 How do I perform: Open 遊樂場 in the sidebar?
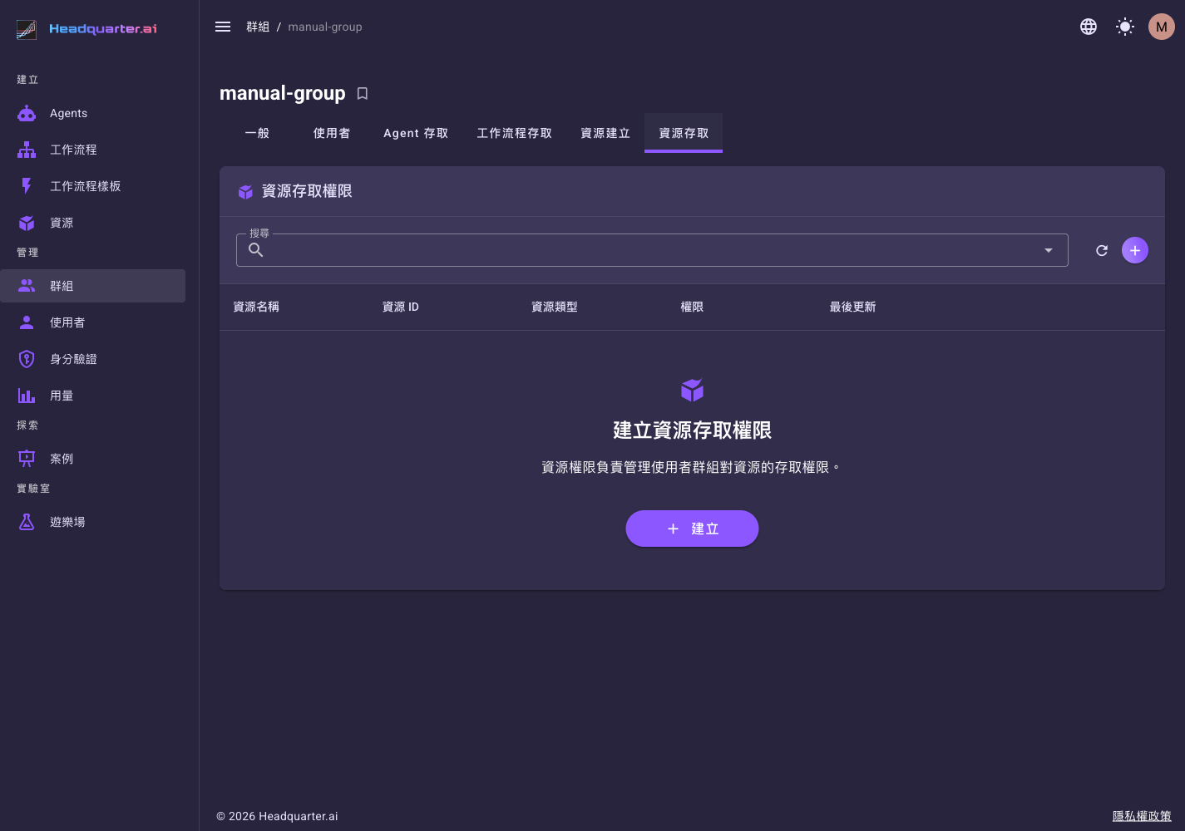click(x=92, y=522)
